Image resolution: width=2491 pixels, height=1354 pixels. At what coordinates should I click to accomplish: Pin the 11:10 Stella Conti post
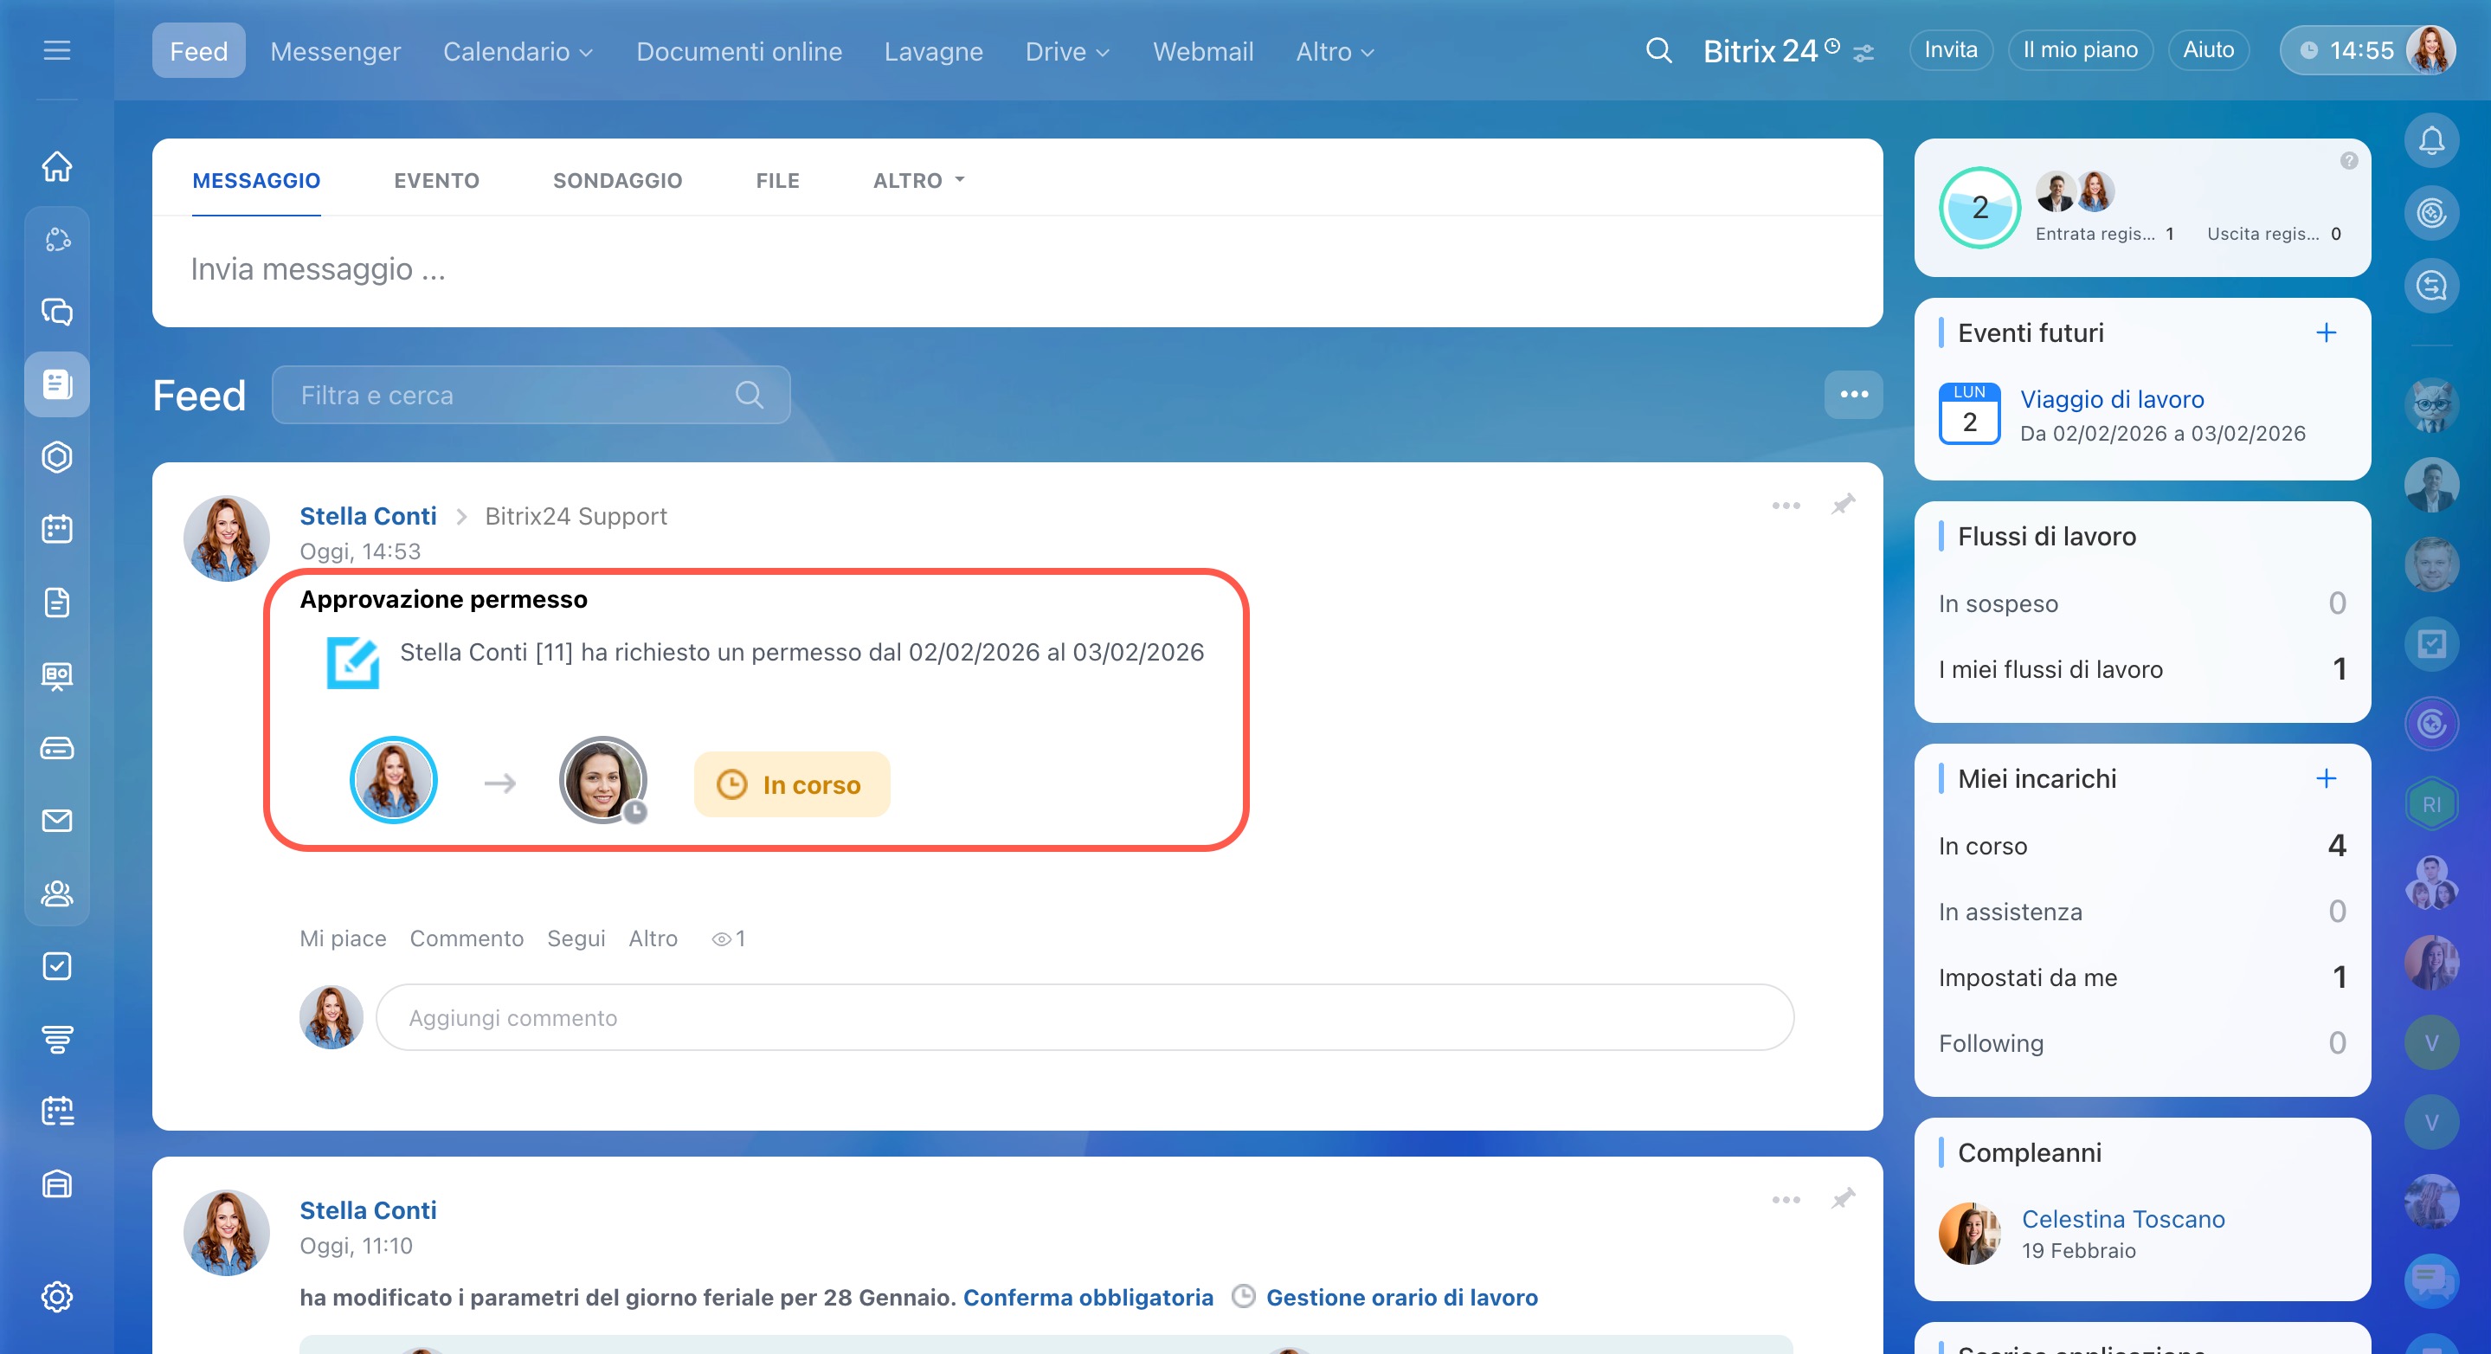(x=1843, y=1199)
